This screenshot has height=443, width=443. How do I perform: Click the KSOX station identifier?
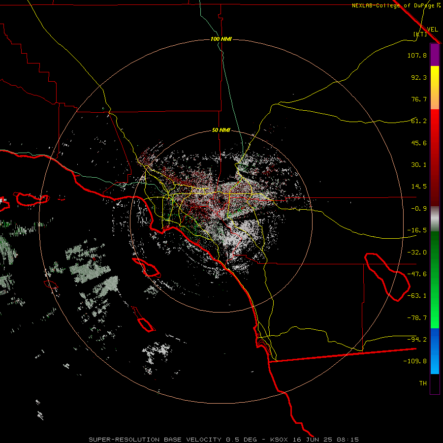[x=280, y=440]
